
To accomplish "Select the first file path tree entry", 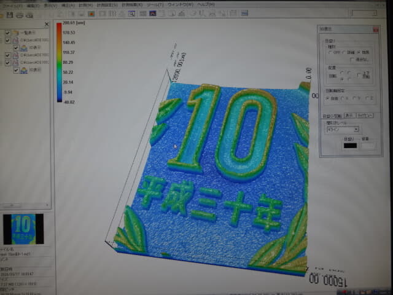I will click(34, 40).
